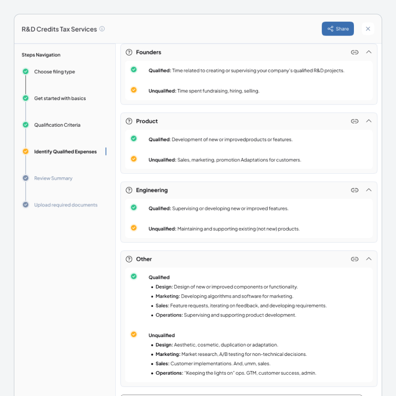Screen dimensions: 396x396
Task: Click the Product section heading
Action: click(x=147, y=121)
